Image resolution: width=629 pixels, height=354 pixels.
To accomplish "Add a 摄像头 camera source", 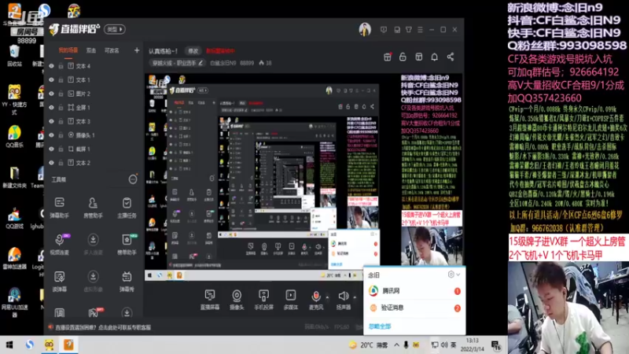I will [237, 300].
